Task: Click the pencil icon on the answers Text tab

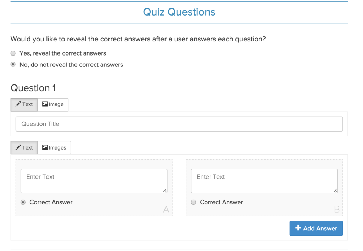Action: pyautogui.click(x=18, y=147)
